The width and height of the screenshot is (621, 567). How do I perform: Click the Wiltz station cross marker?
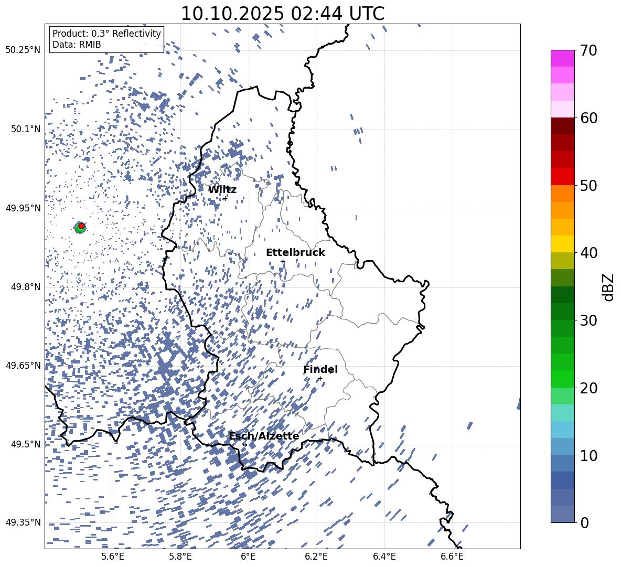[x=225, y=198]
